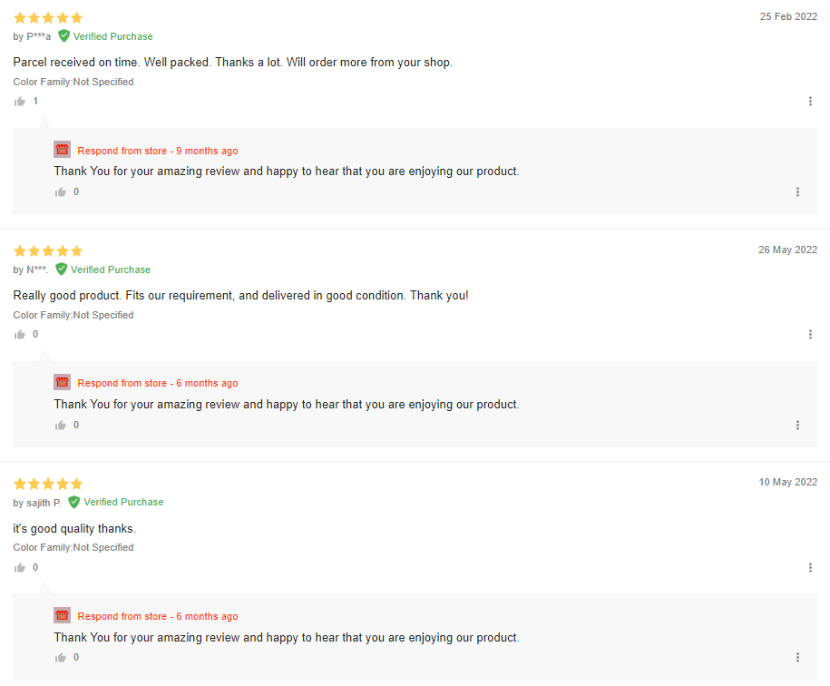Like store reply under N***.'s review

(61, 426)
